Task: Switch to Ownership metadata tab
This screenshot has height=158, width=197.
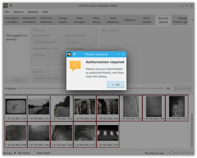Action: 29,20
